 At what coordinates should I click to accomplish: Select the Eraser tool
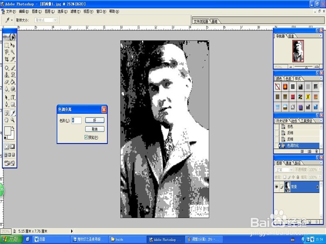click(7, 82)
